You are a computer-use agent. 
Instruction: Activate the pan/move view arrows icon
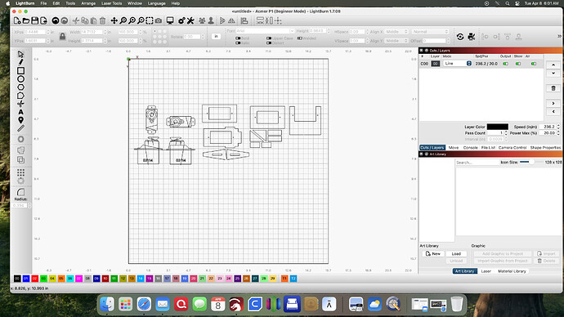coord(114,21)
